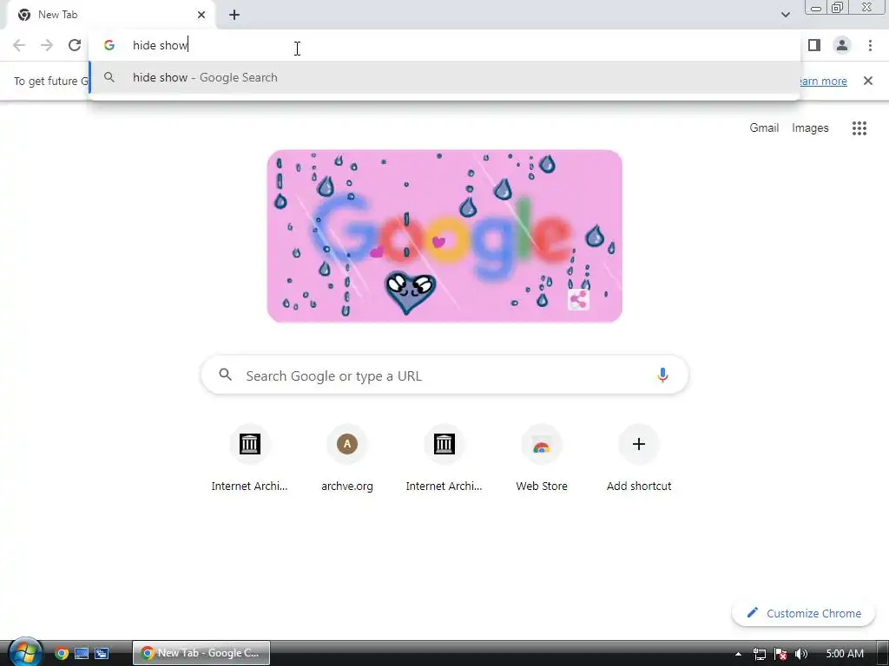Viewport: 889px width, 666px height.
Task: Click the animated Google doodle
Action: [444, 236]
